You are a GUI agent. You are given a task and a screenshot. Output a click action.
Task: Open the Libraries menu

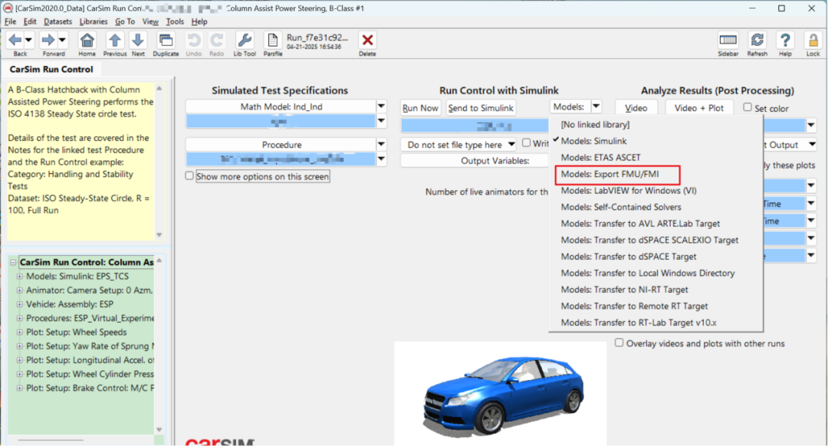pos(94,21)
